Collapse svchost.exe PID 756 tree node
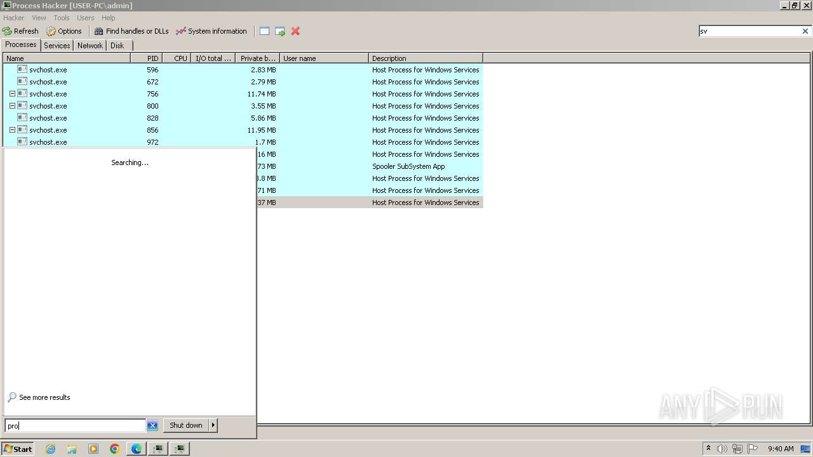The width and height of the screenshot is (813, 457). pos(12,94)
